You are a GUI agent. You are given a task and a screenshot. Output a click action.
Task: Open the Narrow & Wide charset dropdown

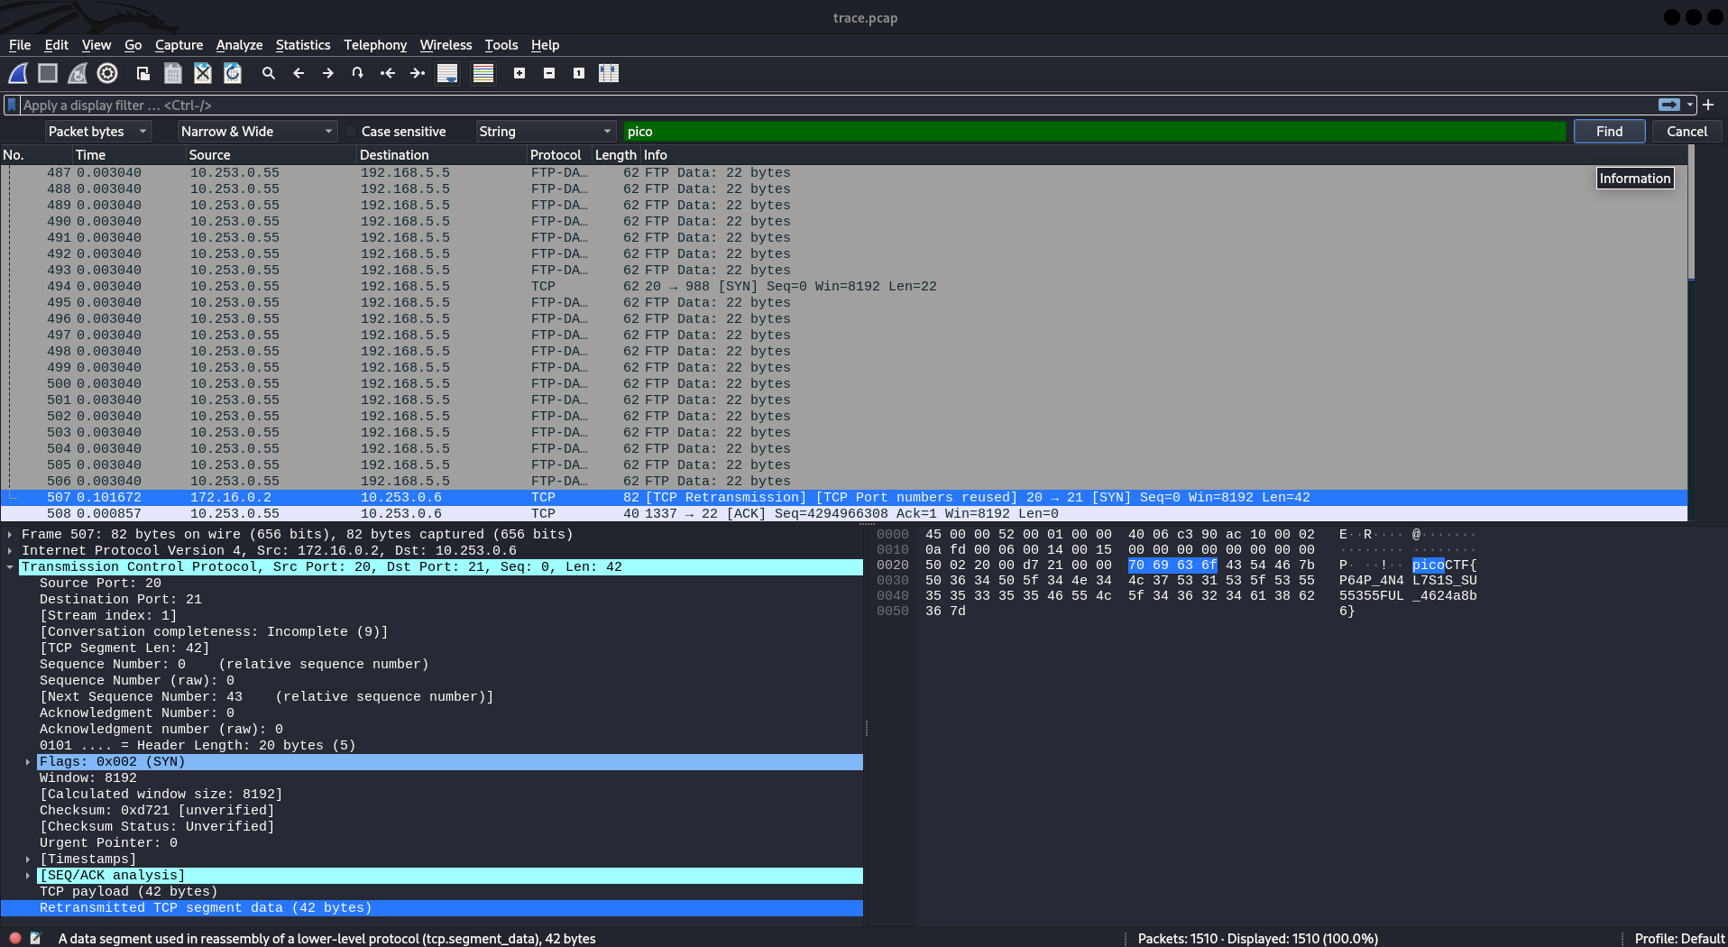point(257,132)
